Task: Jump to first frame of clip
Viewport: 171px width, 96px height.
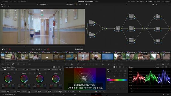Action: coord(33,49)
